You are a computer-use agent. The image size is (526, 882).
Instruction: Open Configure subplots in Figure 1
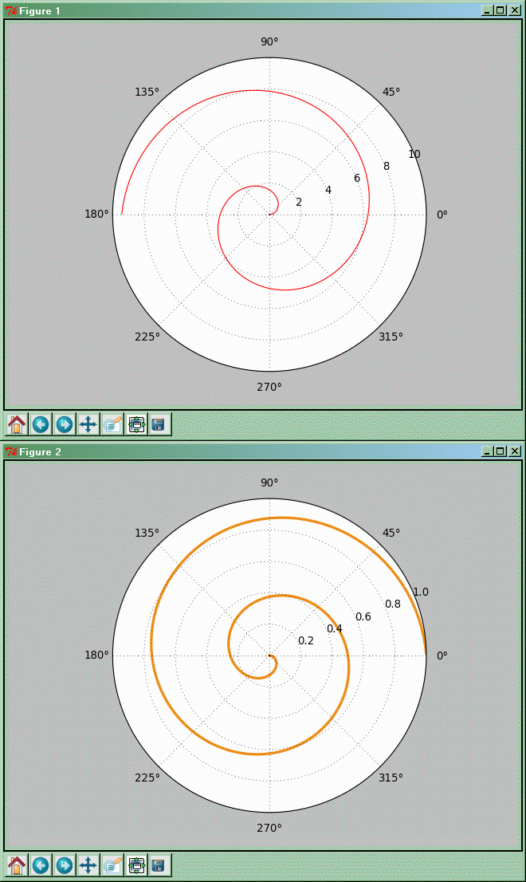point(136,424)
